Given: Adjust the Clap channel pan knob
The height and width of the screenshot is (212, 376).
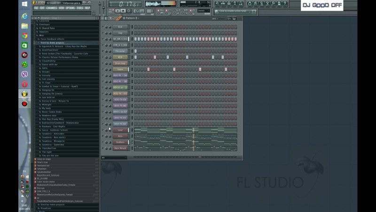Looking at the screenshot, I should [106, 33].
